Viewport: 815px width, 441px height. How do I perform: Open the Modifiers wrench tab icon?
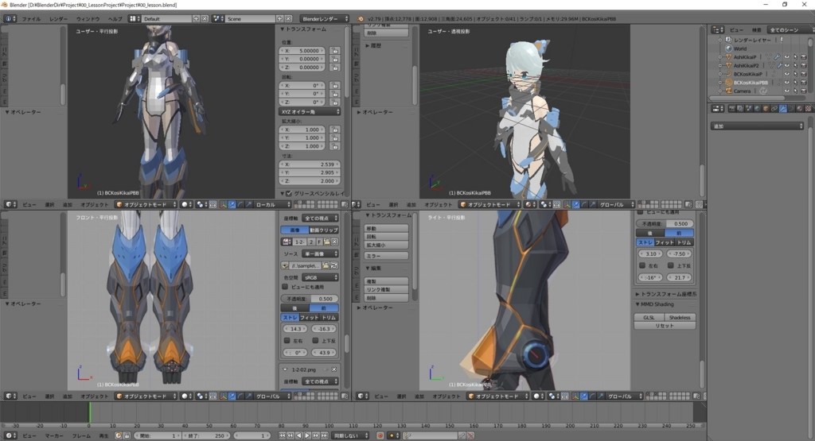(783, 109)
